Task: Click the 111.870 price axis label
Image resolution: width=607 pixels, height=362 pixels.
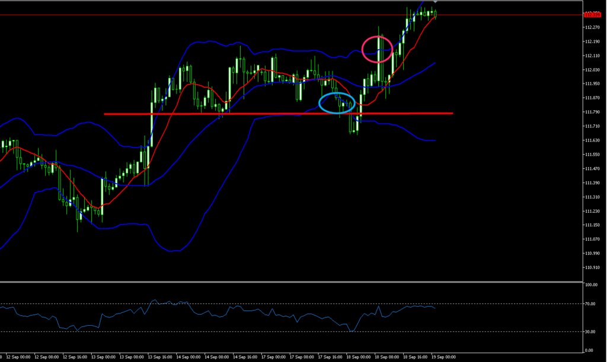Action: [x=593, y=98]
